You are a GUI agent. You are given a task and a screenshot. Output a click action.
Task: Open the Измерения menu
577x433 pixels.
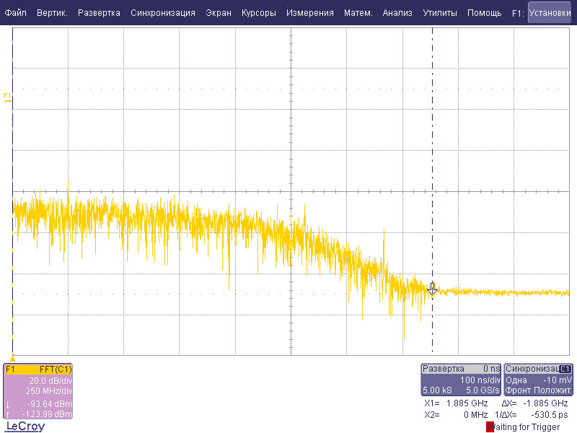[x=309, y=13]
